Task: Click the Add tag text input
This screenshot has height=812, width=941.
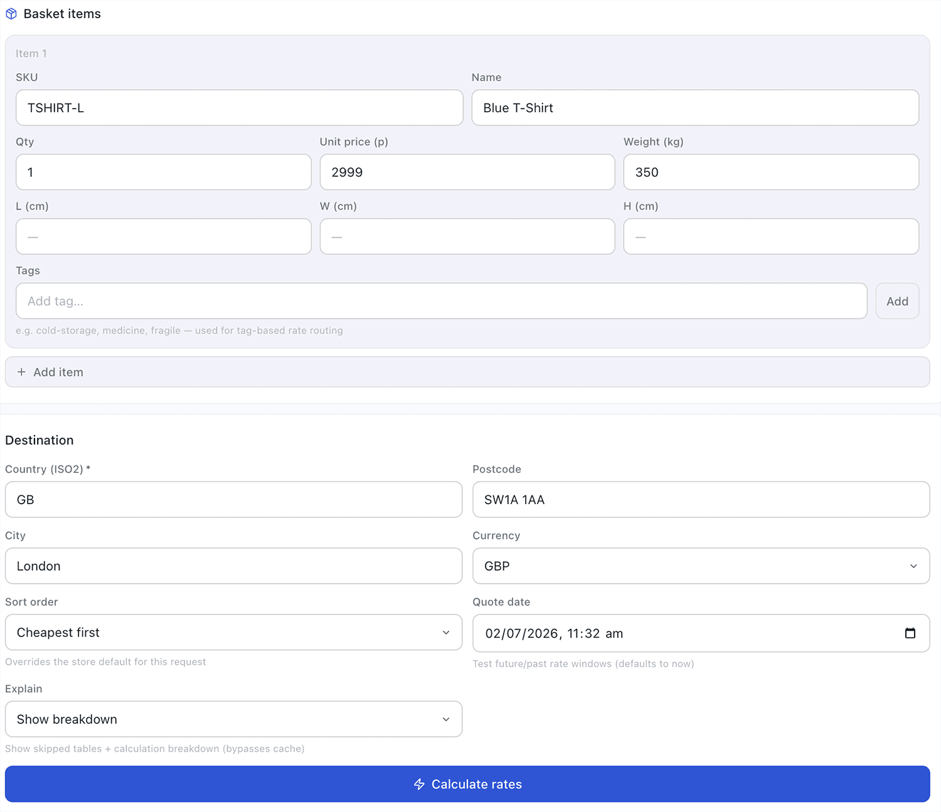Action: (441, 301)
